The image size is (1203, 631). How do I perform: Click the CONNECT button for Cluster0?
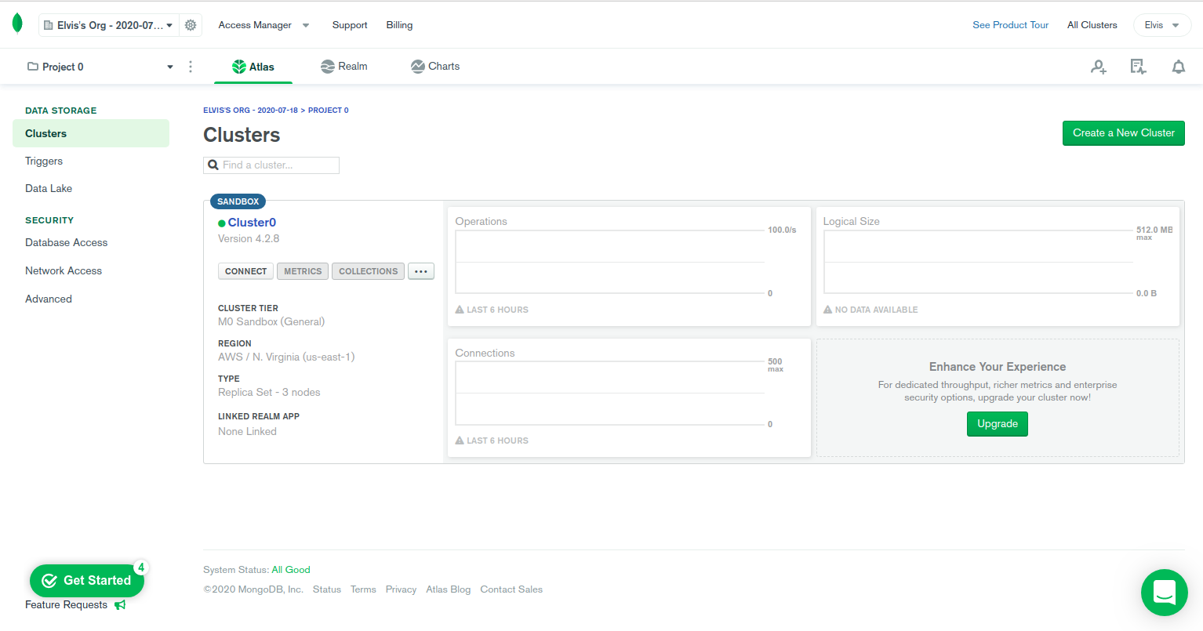(x=245, y=271)
